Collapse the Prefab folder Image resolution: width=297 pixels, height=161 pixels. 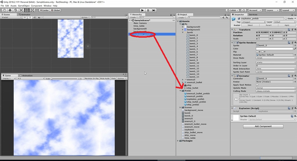(180, 91)
